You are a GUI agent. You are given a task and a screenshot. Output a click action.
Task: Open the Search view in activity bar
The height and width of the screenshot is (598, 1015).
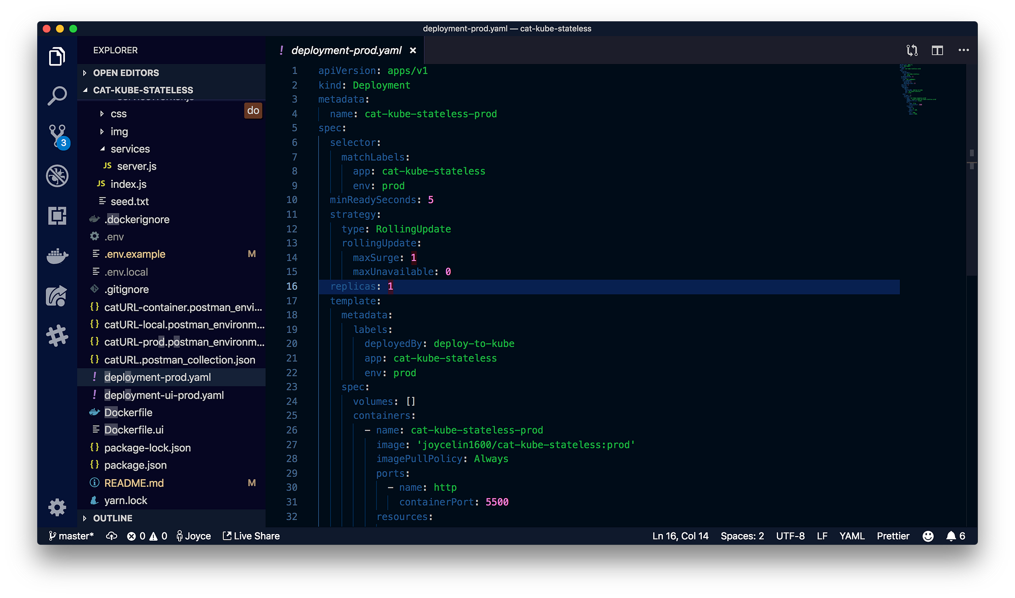pyautogui.click(x=57, y=95)
